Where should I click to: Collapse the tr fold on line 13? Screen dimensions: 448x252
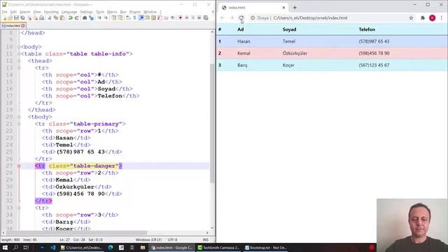pyautogui.click(x=19, y=68)
